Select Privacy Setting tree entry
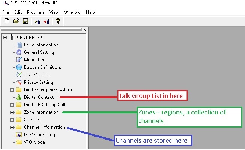This screenshot has width=245, height=150. point(39,82)
